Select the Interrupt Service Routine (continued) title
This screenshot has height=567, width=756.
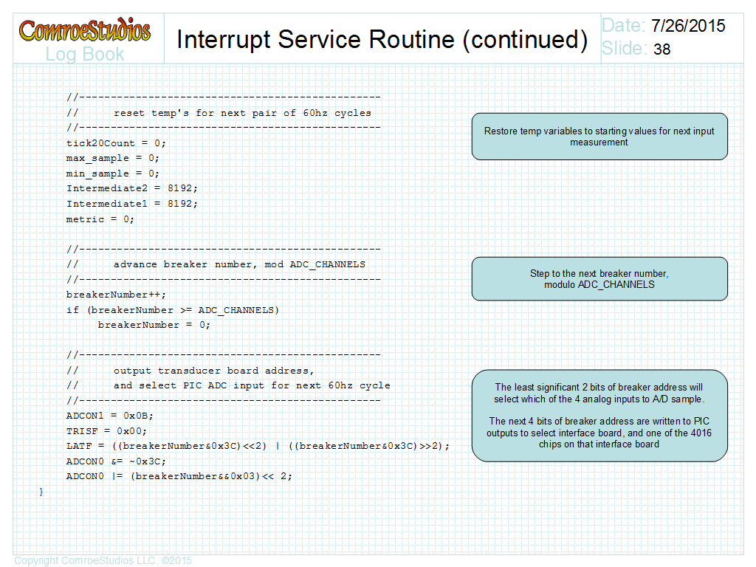[382, 39]
